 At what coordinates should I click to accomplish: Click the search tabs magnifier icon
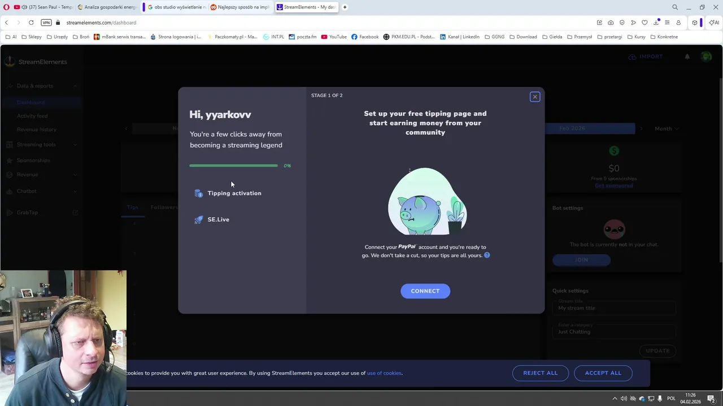675,7
